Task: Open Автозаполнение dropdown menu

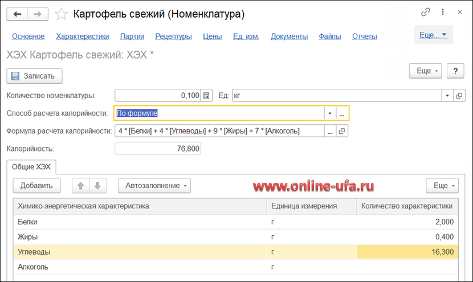Action: click(x=154, y=185)
